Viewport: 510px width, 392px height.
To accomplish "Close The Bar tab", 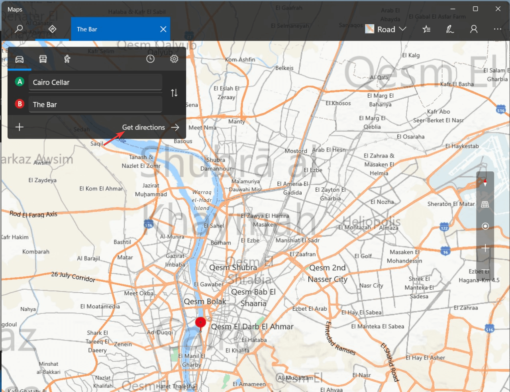I will pos(163,29).
